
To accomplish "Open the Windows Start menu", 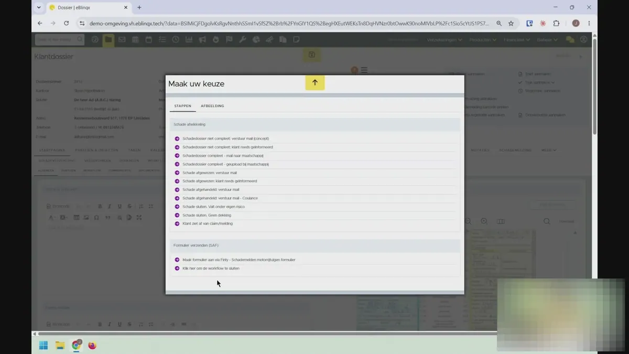I will click(44, 345).
